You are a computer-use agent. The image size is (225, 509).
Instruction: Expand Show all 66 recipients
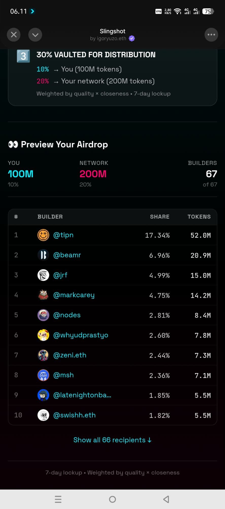[112, 440]
